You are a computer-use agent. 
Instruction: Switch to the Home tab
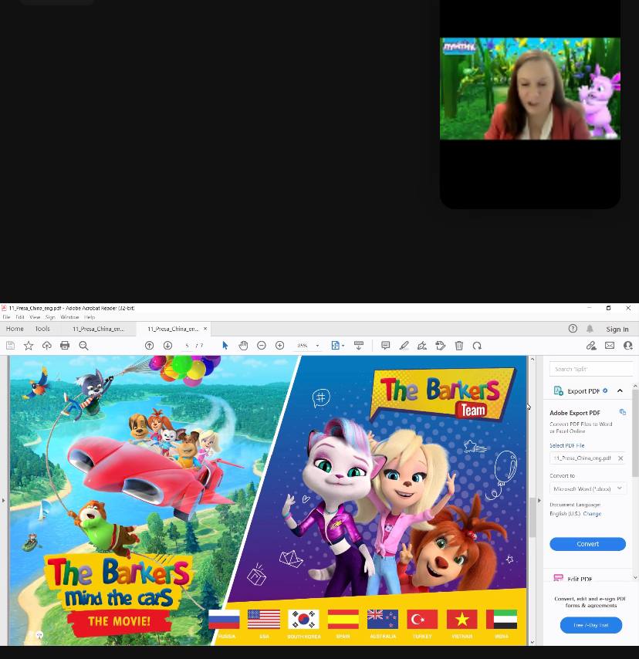[x=15, y=329]
